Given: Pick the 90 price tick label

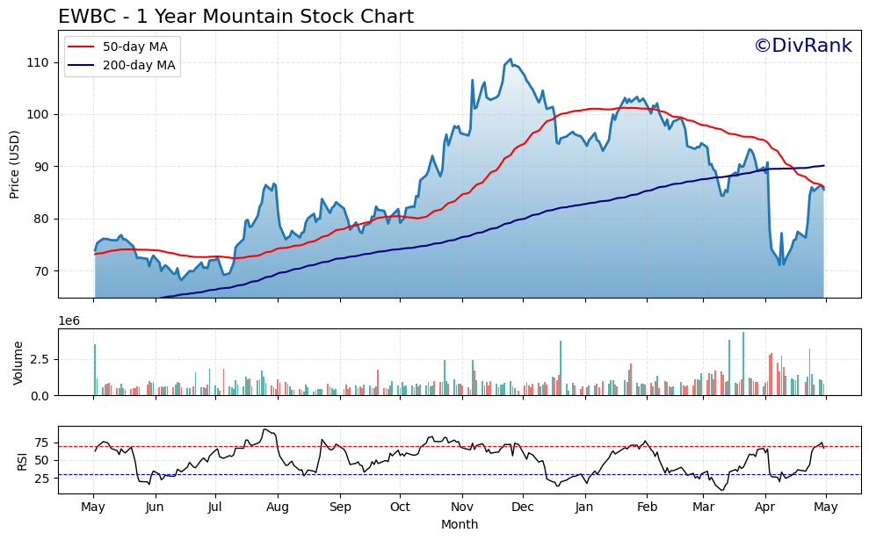Looking at the screenshot, I should pos(41,167).
